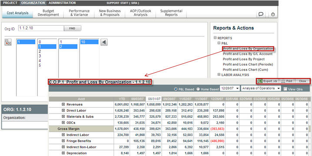The height and width of the screenshot is (156, 312).
Task: Open the PROJECT menu
Action: 10,3
